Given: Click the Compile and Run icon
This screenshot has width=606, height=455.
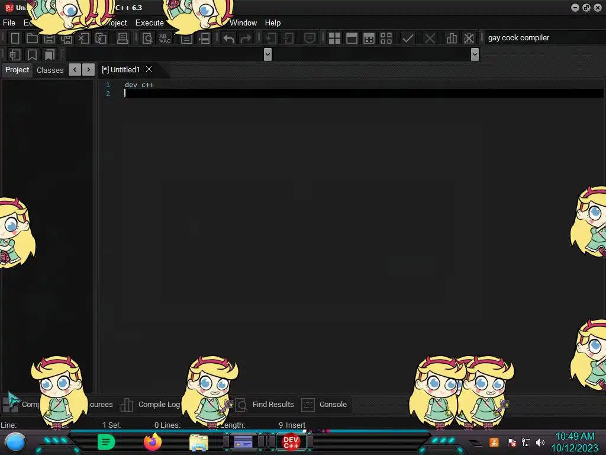Looking at the screenshot, I should pos(369,39).
